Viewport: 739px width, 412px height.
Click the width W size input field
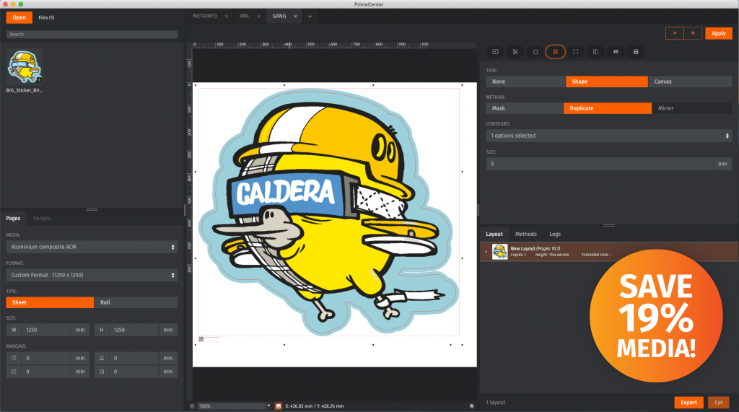coord(47,330)
